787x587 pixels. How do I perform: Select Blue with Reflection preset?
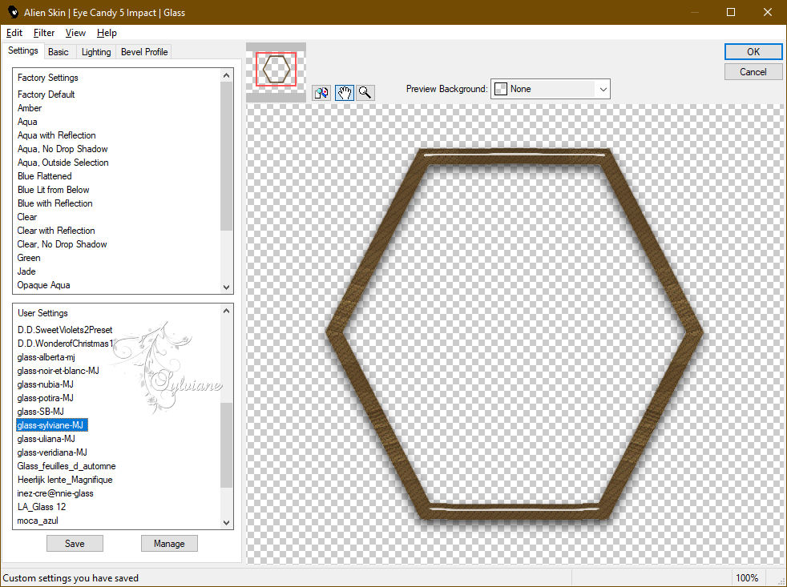coord(55,203)
